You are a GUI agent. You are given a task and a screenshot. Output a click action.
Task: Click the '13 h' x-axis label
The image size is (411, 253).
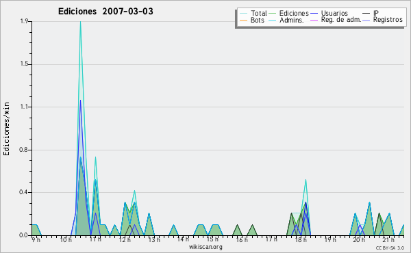154,239
